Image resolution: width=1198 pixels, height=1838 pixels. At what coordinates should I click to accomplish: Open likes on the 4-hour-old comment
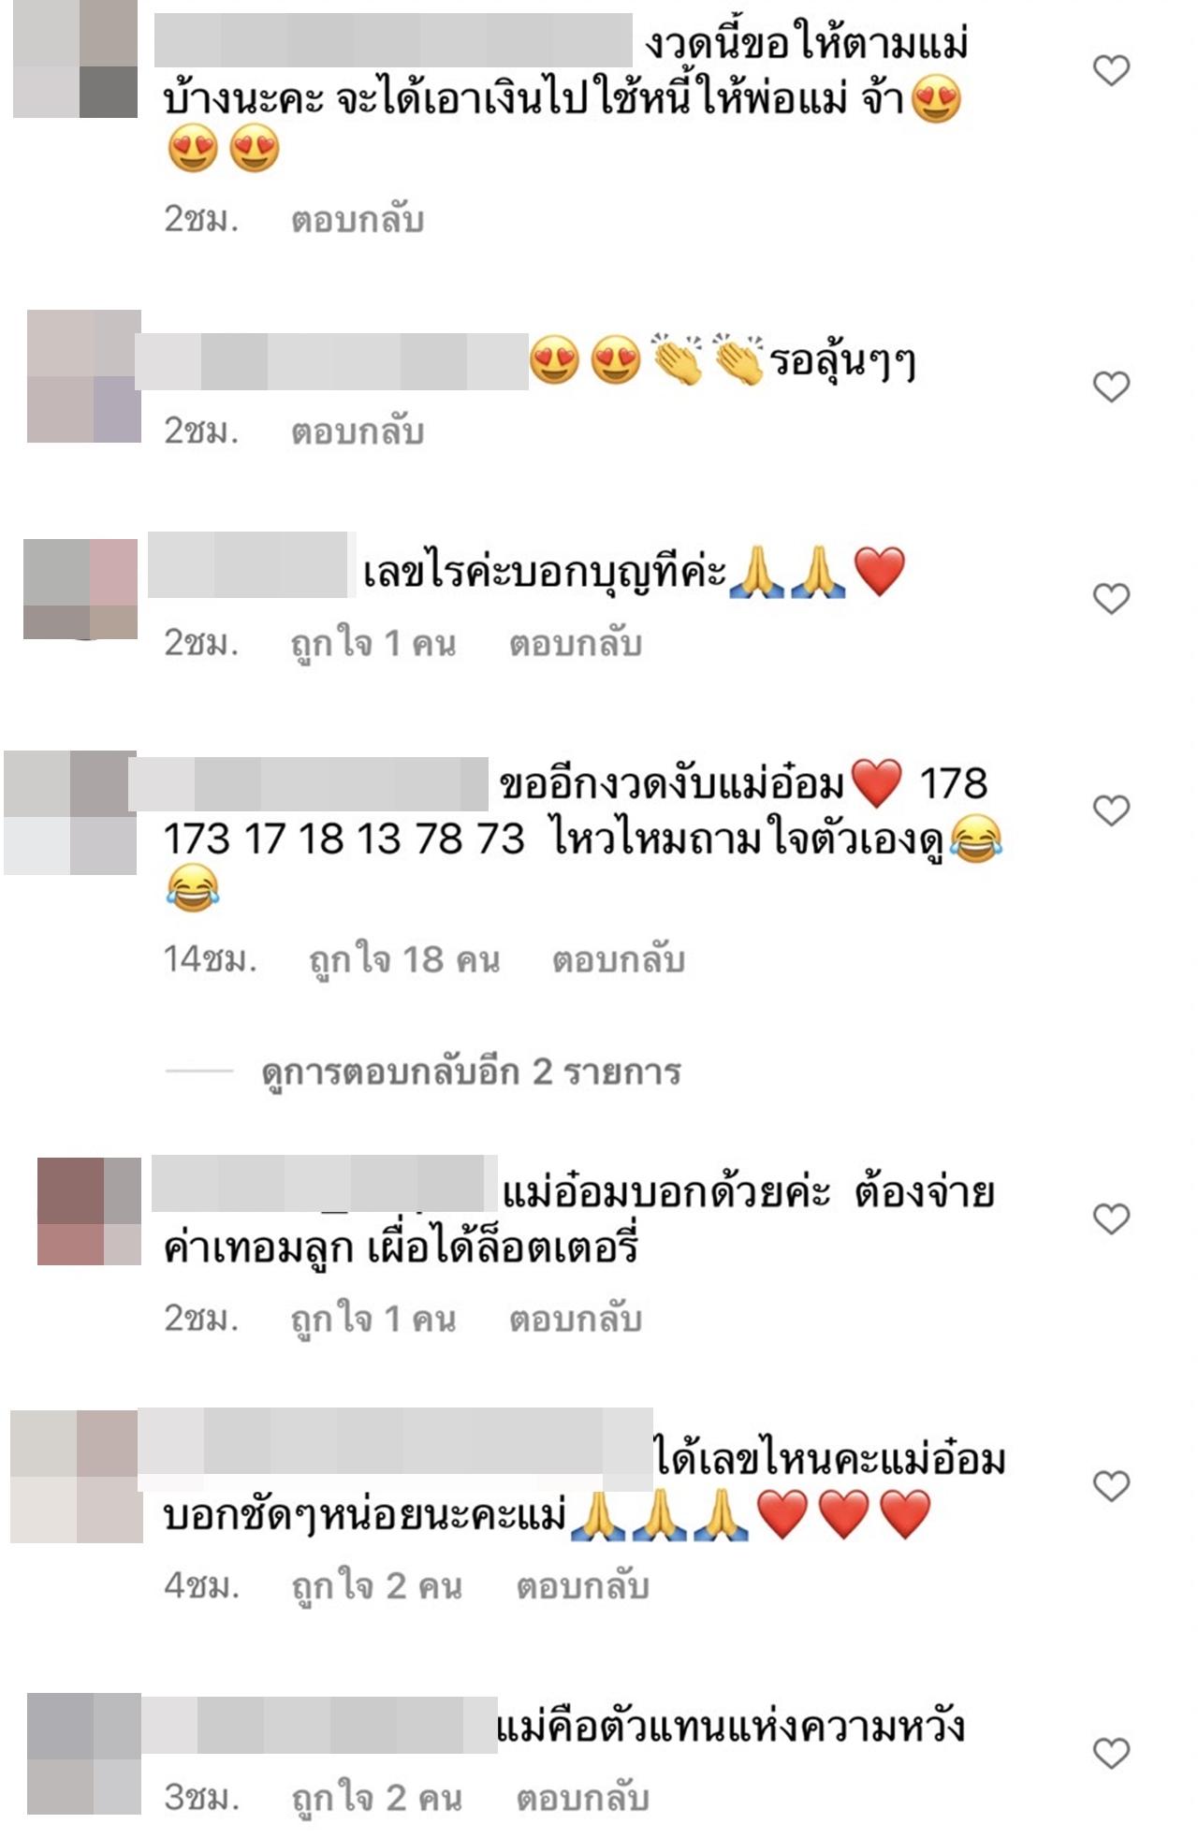[377, 1586]
